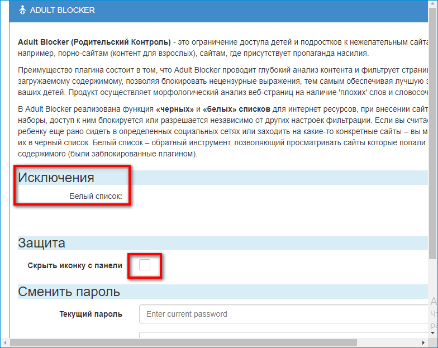Image resolution: width=438 pixels, height=348 pixels.
Task: Click the horizontal scrollbar thumb
Action: (x=183, y=342)
